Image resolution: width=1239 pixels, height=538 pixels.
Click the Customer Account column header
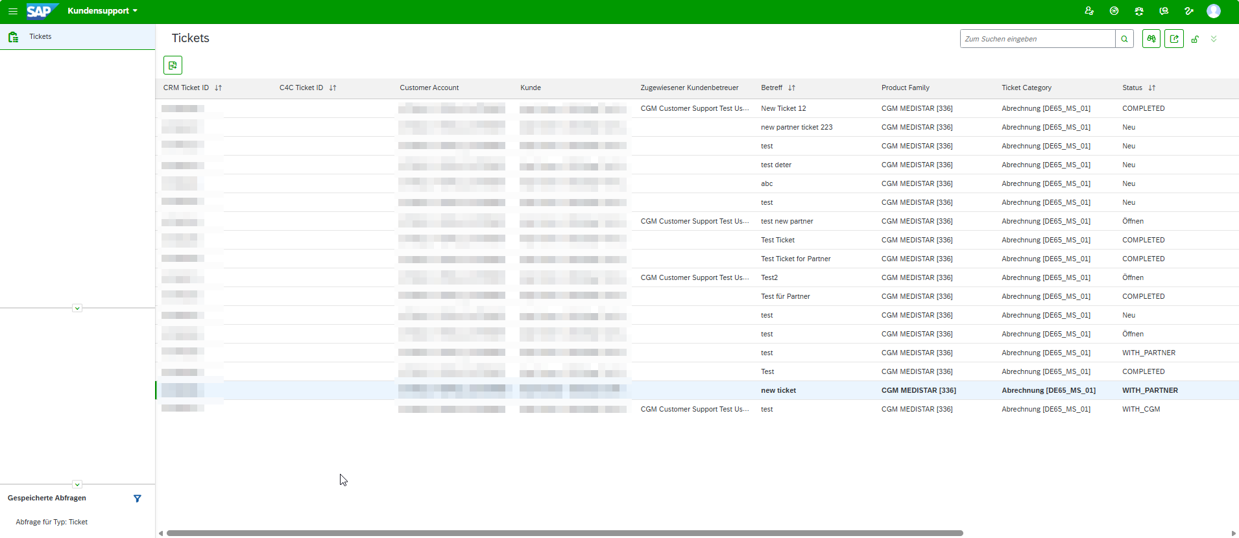(429, 88)
